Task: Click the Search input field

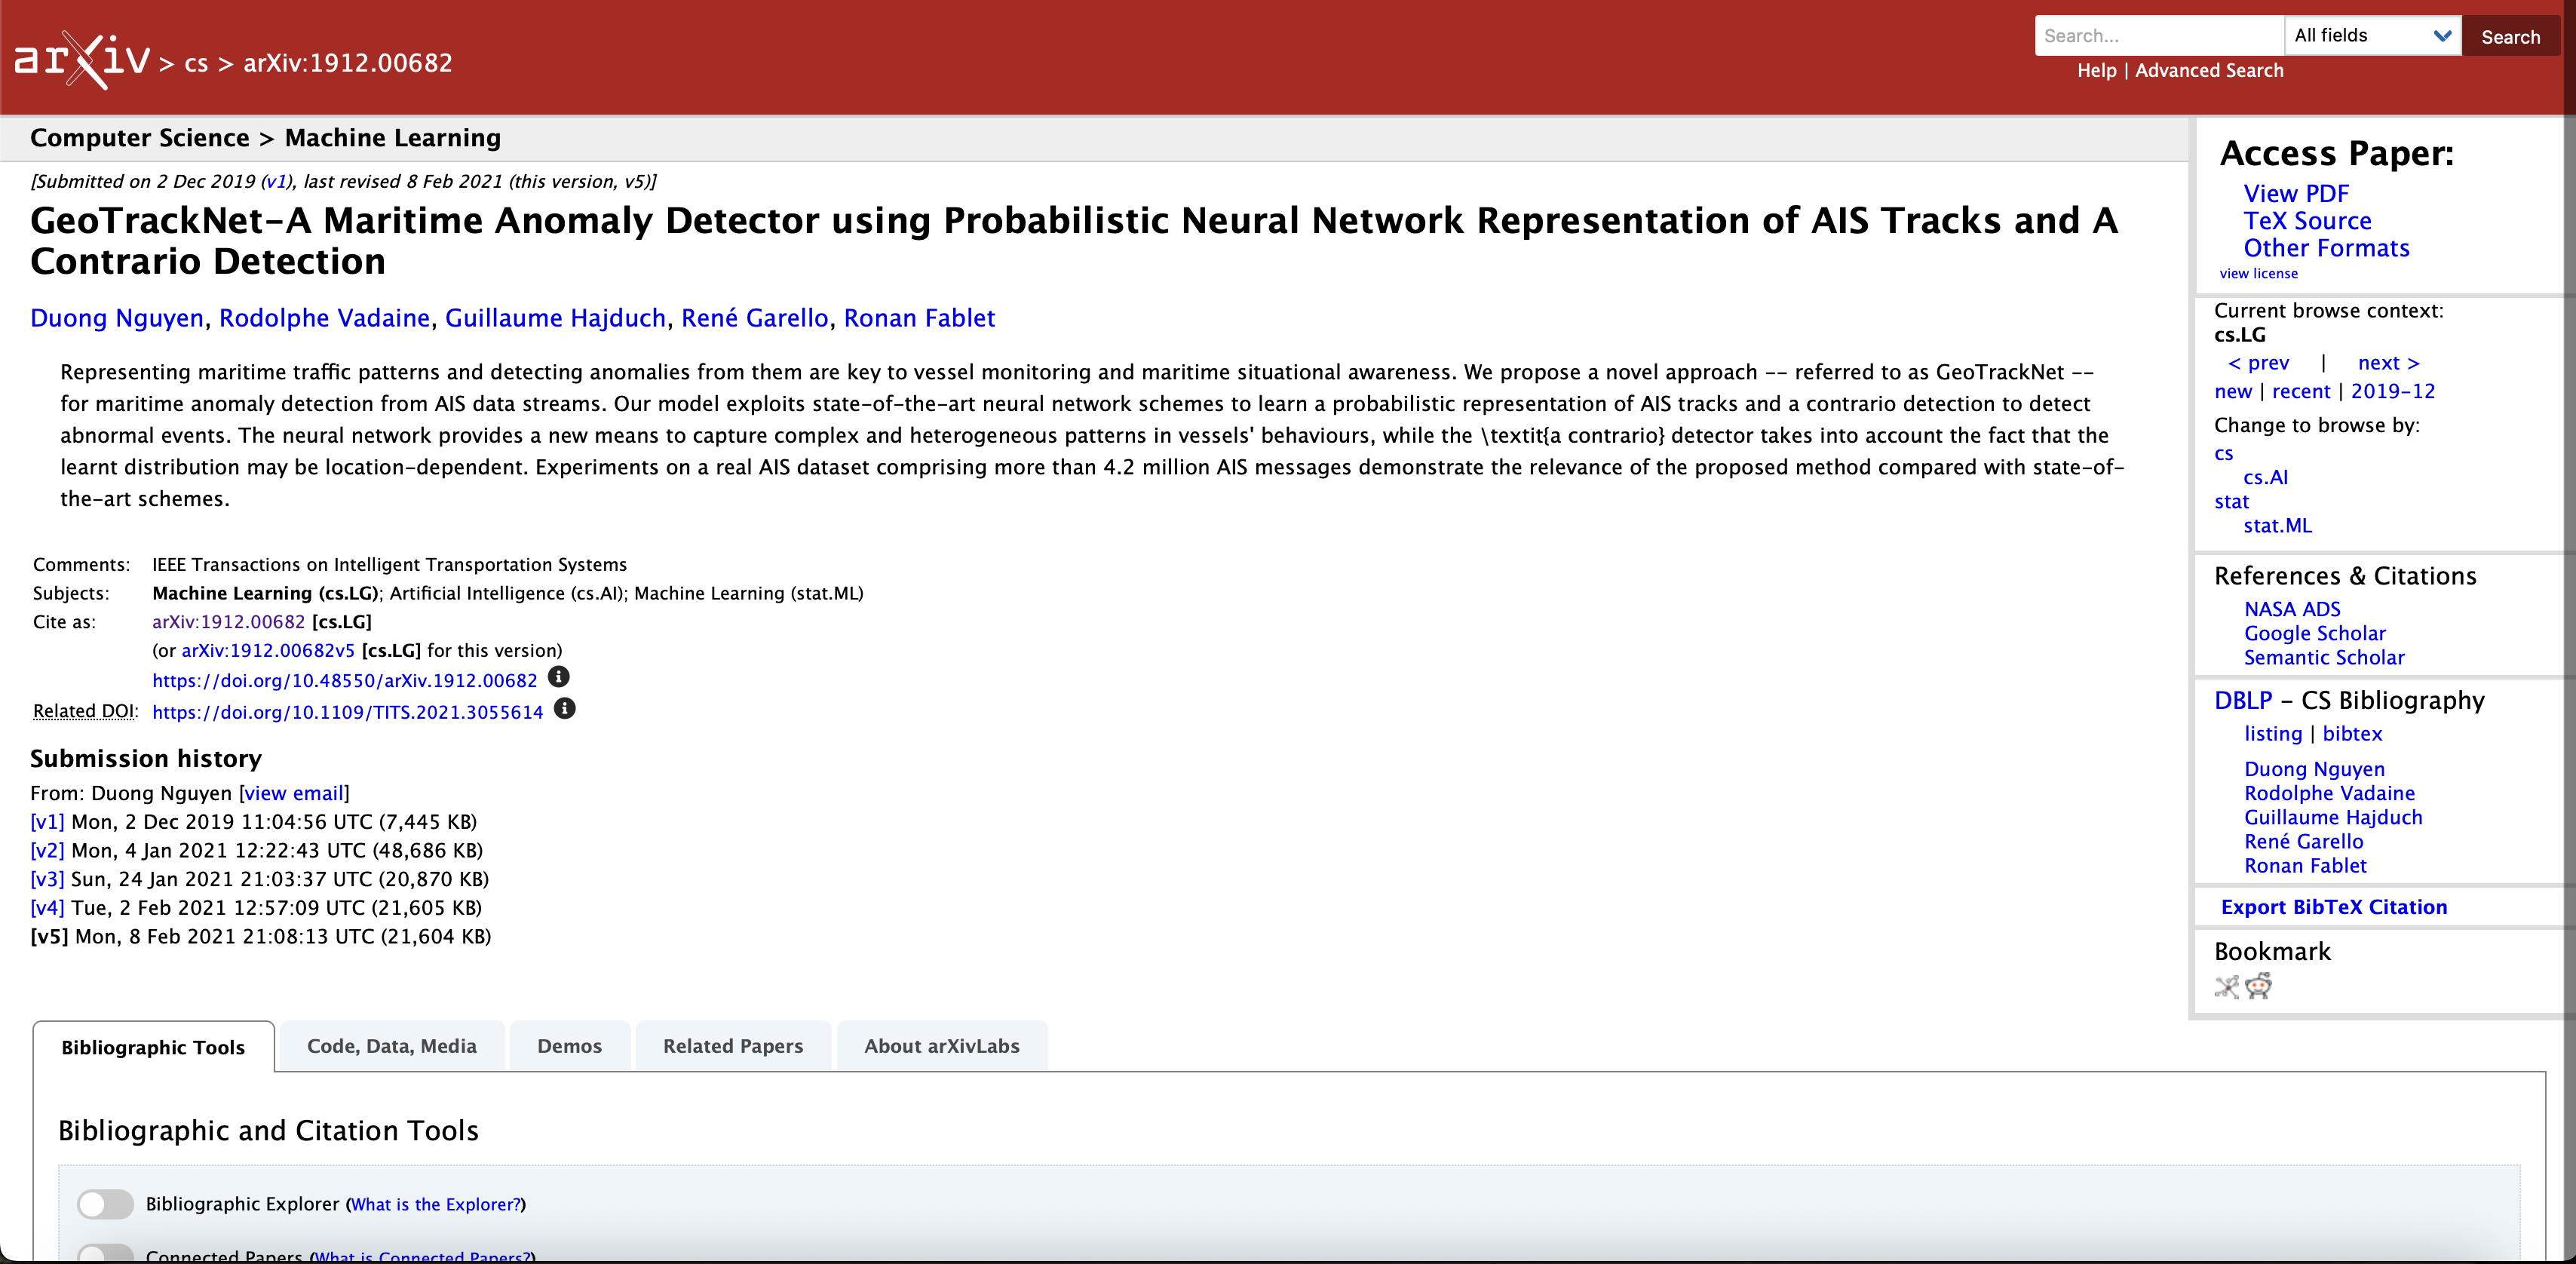Action: [x=2158, y=36]
